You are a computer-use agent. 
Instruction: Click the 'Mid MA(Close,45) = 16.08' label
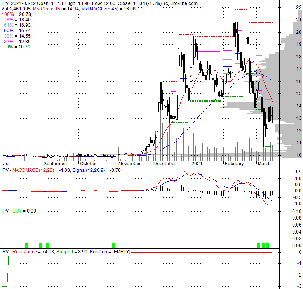108,9
